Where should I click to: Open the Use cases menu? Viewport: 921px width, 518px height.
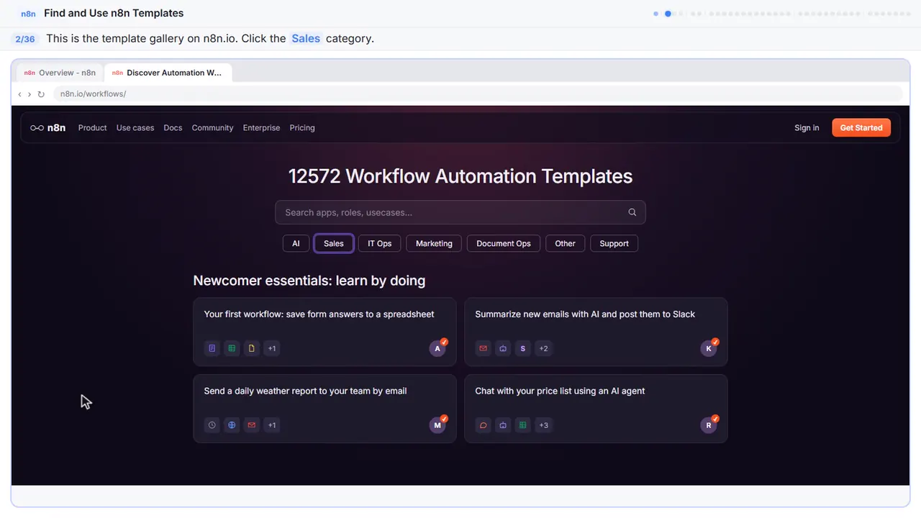point(135,128)
